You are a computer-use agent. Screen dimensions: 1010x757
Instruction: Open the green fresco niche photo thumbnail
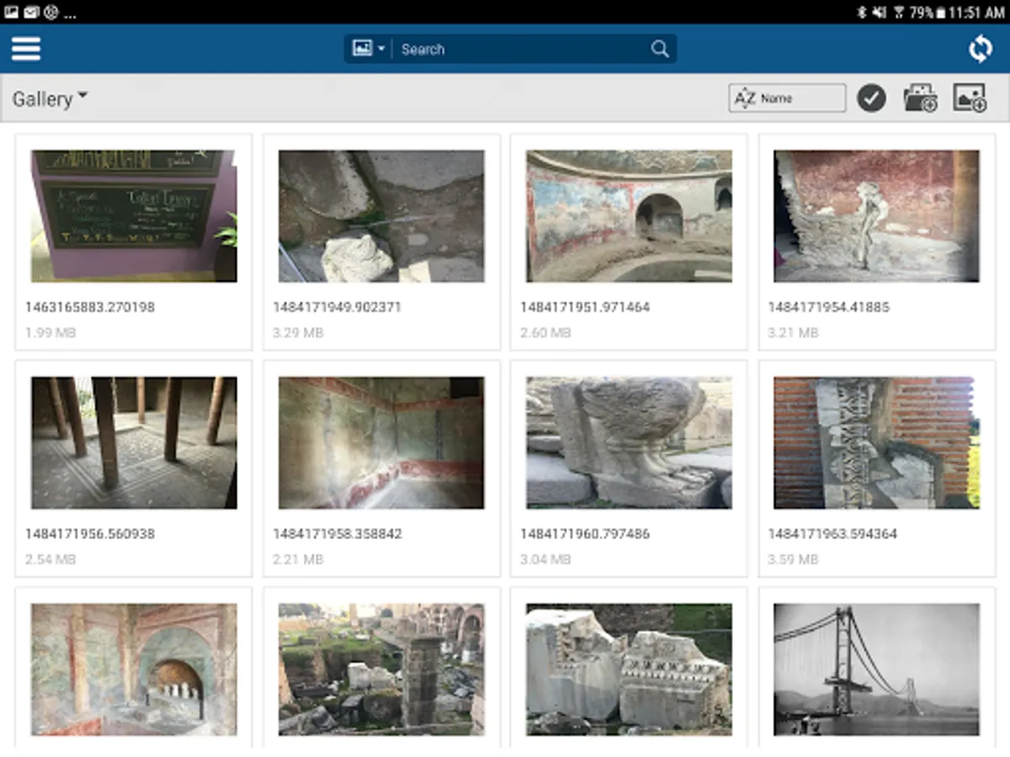pos(134,670)
